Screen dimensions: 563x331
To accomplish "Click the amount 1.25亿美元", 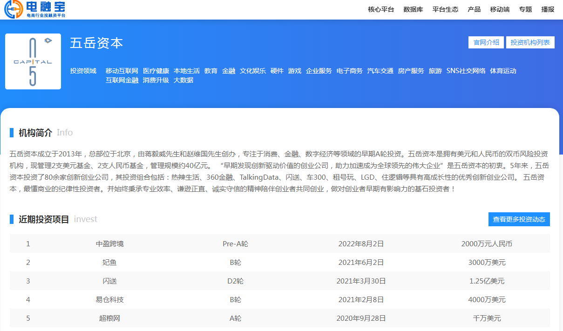I will coord(487,281).
